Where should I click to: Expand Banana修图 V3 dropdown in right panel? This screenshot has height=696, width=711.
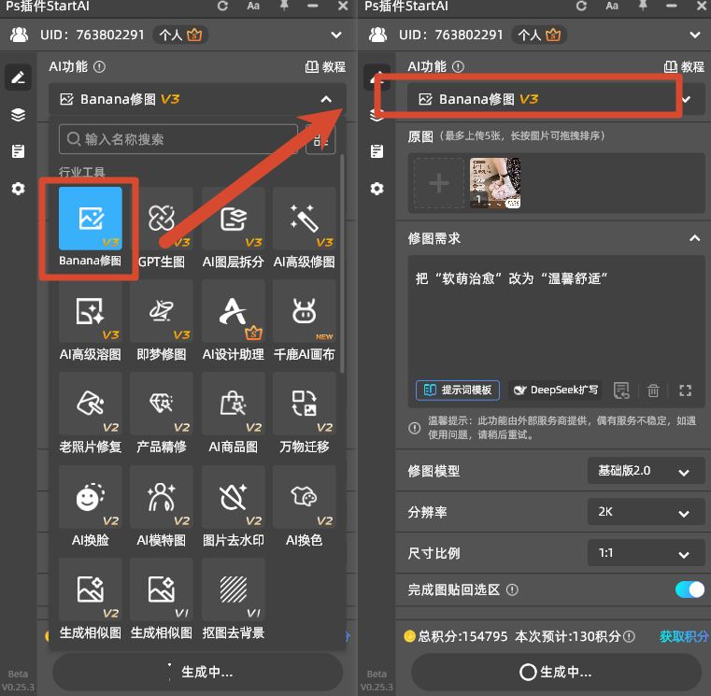pyautogui.click(x=687, y=99)
